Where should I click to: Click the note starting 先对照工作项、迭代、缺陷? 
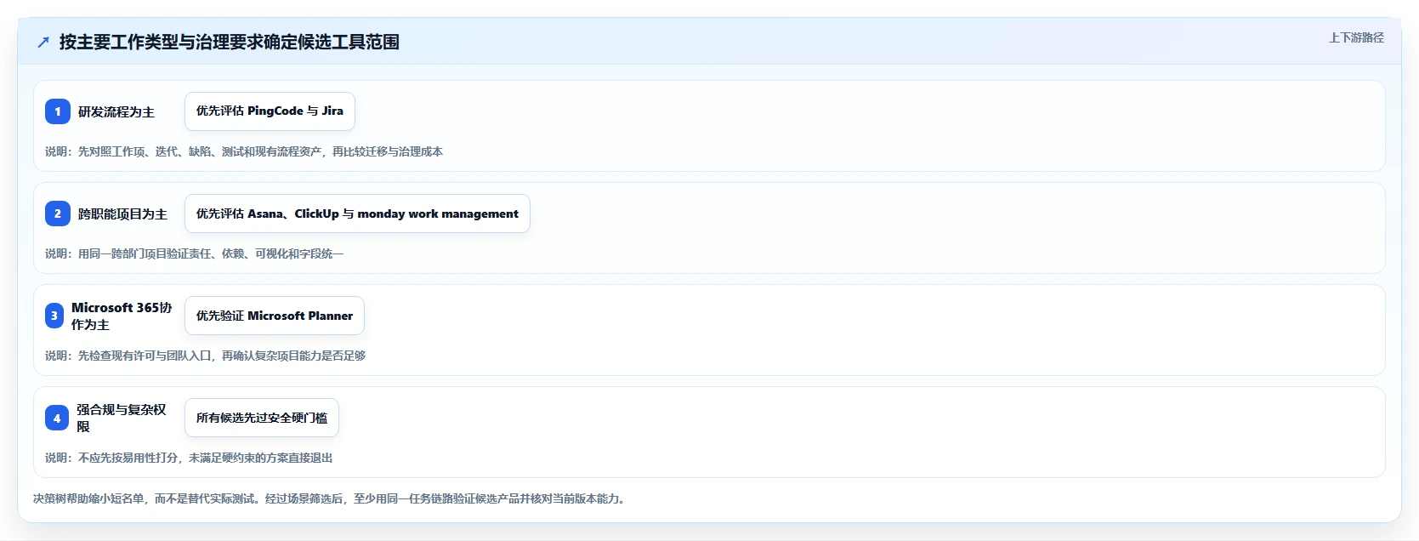(x=244, y=151)
